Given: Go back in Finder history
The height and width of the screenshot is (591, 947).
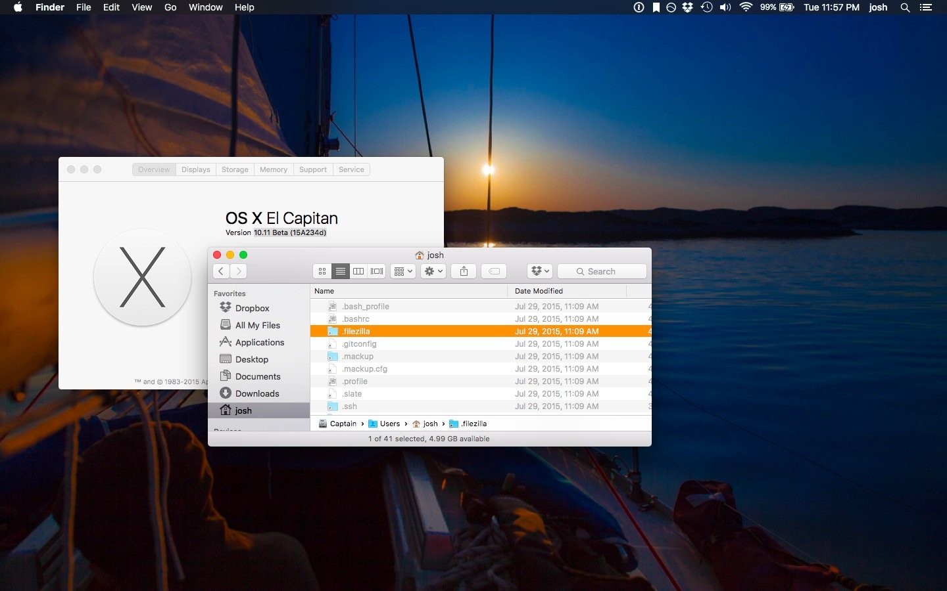Looking at the screenshot, I should click(x=221, y=271).
